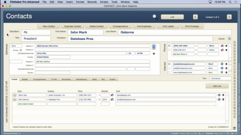Image resolution: width=241 pixels, height=135 pixels.
Task: Check the jmo@filemakerpros.com checkbox
Action: [x=169, y=68]
